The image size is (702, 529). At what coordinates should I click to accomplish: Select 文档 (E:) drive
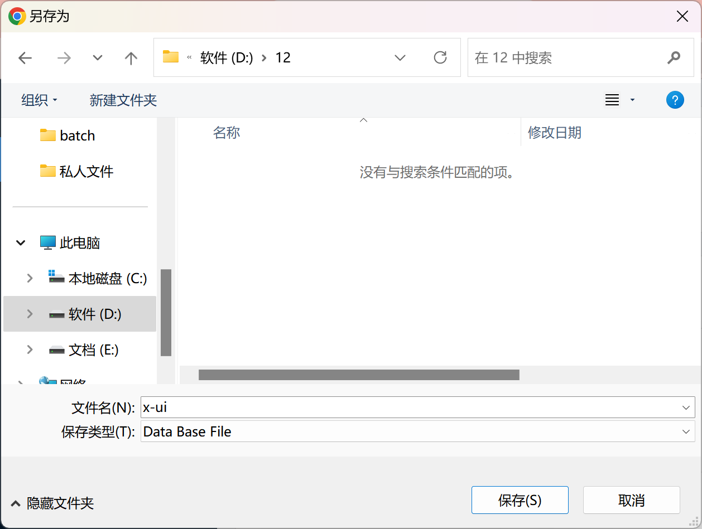(83, 350)
